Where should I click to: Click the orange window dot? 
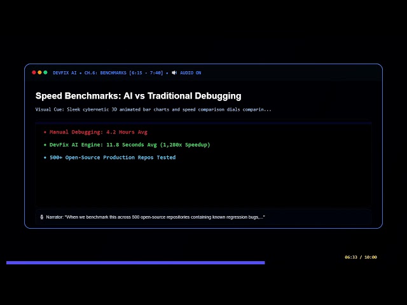tap(39, 72)
